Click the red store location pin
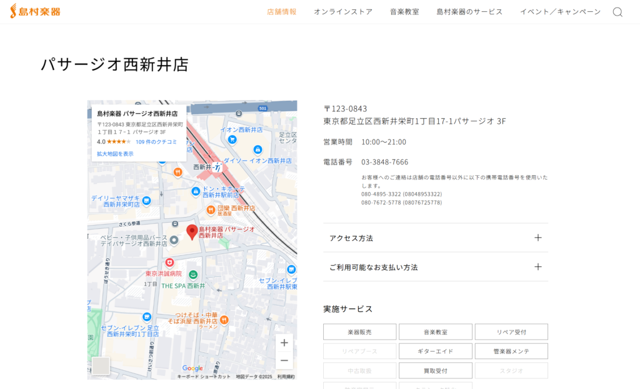The image size is (640, 389). pos(192,231)
